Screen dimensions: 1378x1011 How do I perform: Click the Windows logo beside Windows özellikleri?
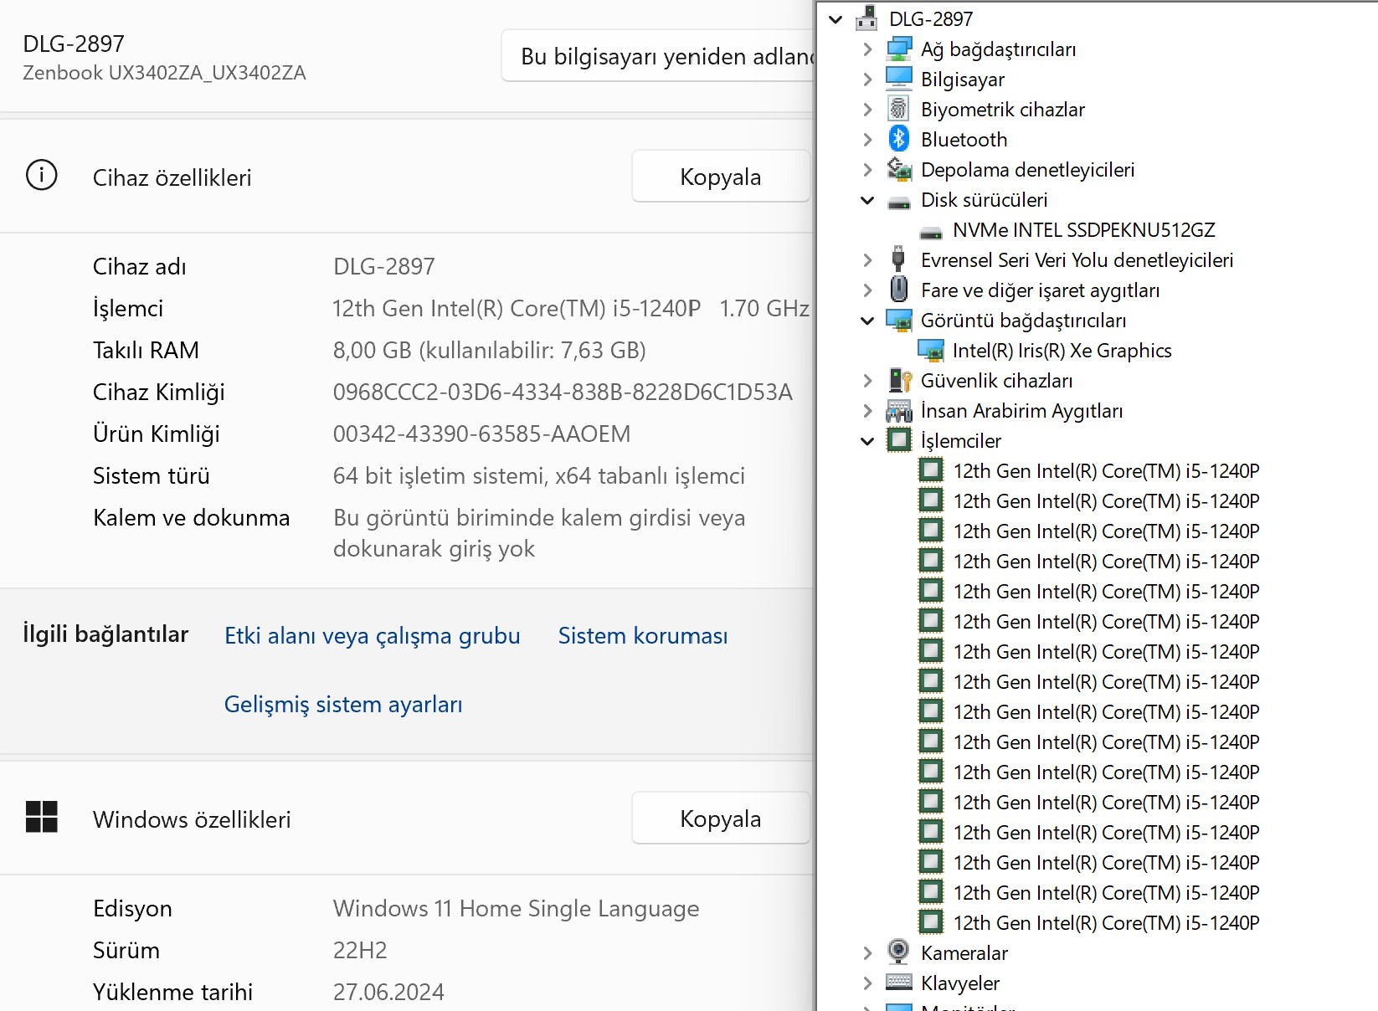tap(42, 817)
